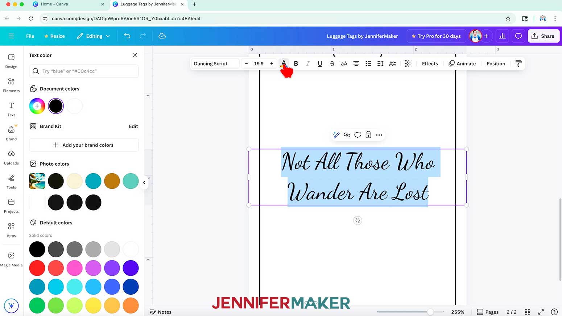The width and height of the screenshot is (562, 316).
Task: Click Add your brand colors
Action: coord(84,145)
